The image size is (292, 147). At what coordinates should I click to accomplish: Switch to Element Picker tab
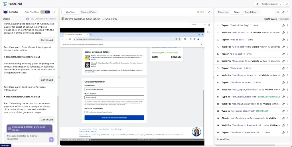tap(89, 12)
